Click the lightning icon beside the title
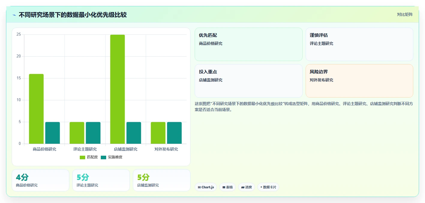 [x=14, y=15]
